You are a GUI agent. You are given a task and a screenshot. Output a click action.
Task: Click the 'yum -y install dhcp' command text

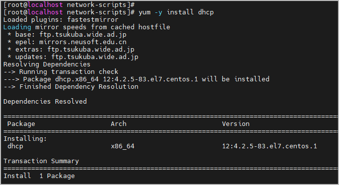pyautogui.click(x=176, y=12)
